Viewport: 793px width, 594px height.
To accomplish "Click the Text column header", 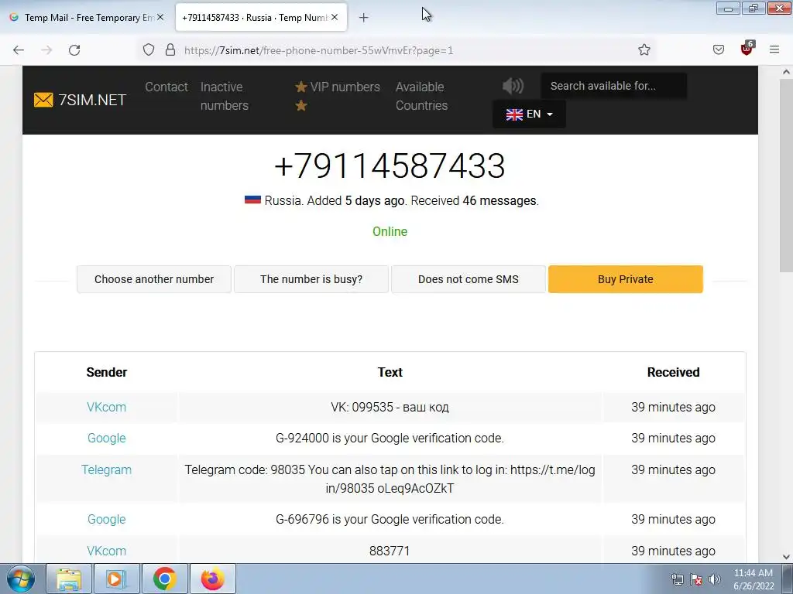I will click(x=390, y=372).
